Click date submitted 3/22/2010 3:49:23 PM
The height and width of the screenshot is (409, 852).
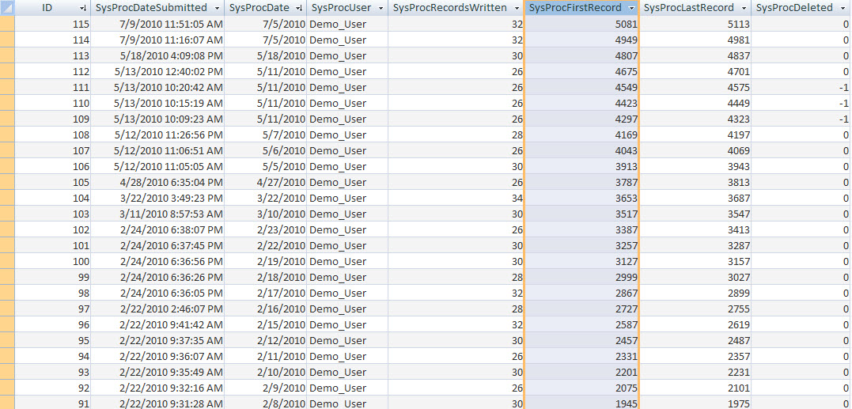pyautogui.click(x=157, y=198)
